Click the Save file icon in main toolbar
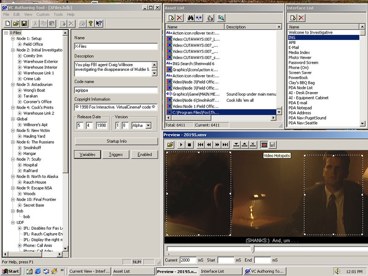368x276 pixels. pyautogui.click(x=24, y=23)
